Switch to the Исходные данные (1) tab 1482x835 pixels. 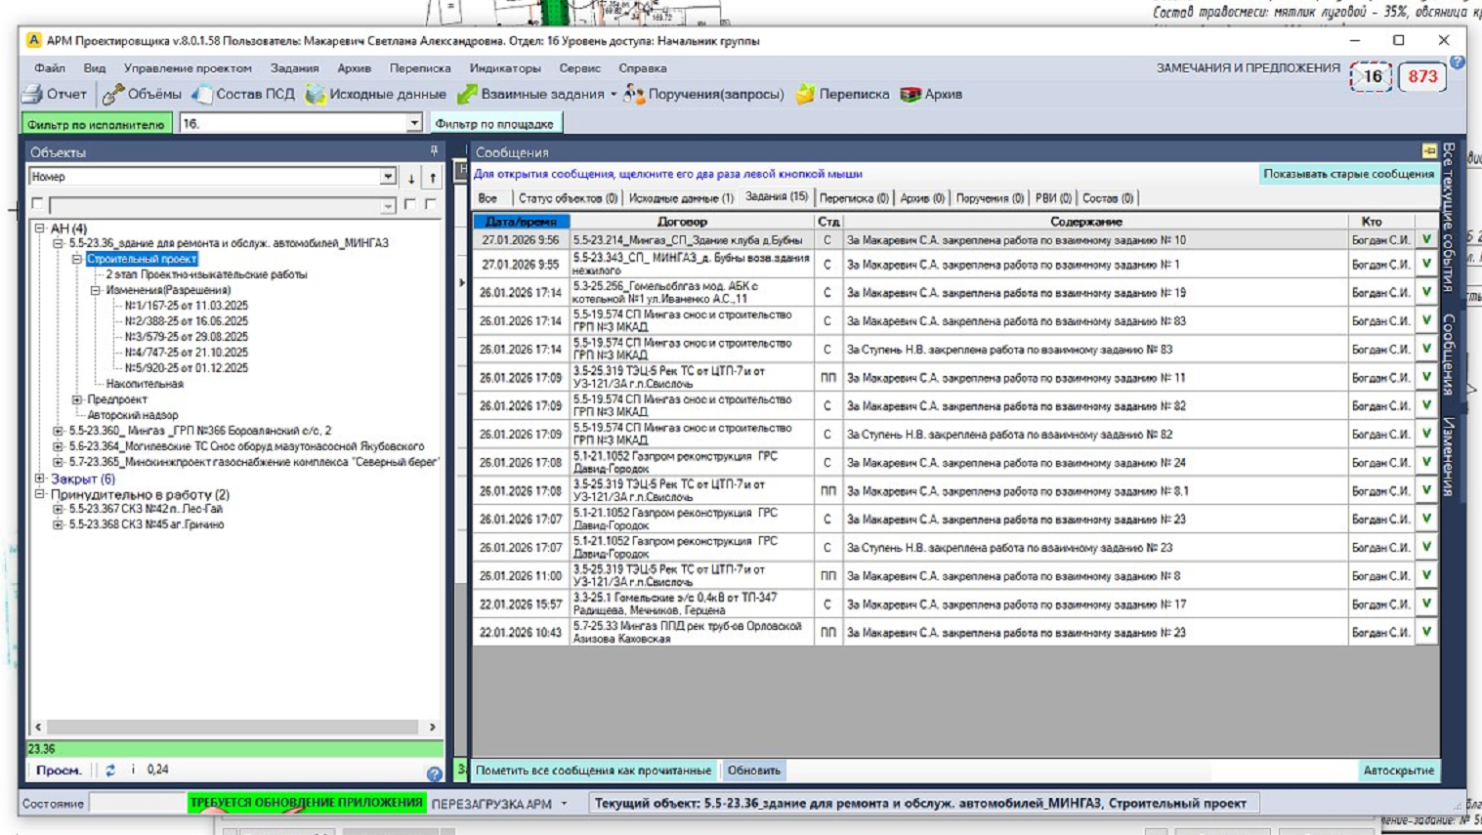[x=681, y=198]
